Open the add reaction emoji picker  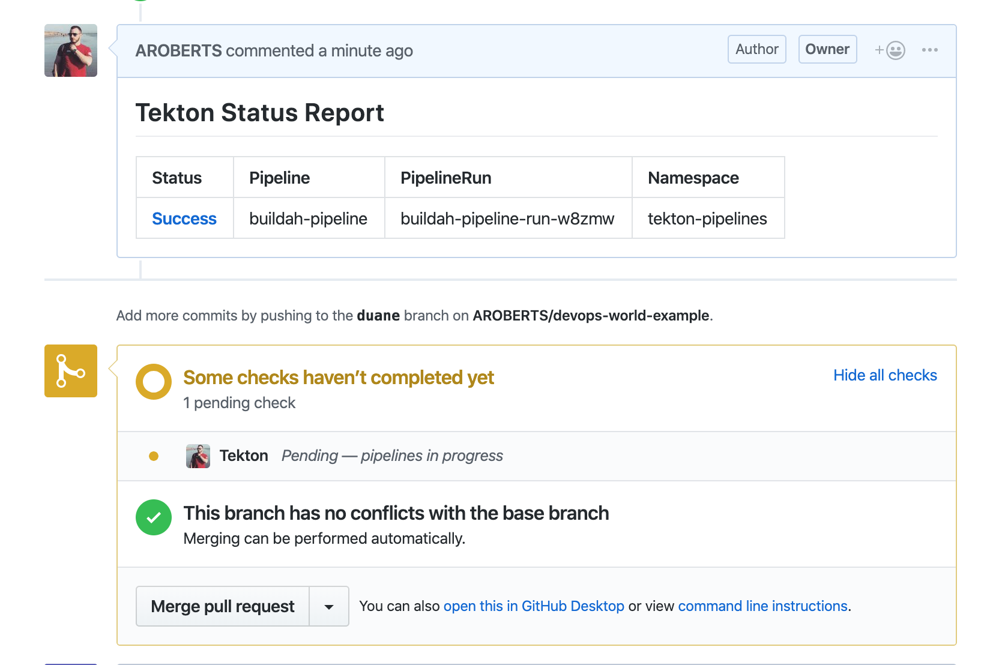(890, 50)
